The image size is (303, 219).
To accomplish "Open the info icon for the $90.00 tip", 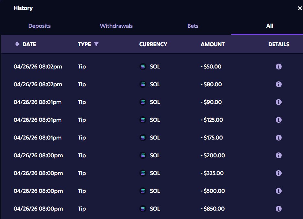I will point(278,102).
